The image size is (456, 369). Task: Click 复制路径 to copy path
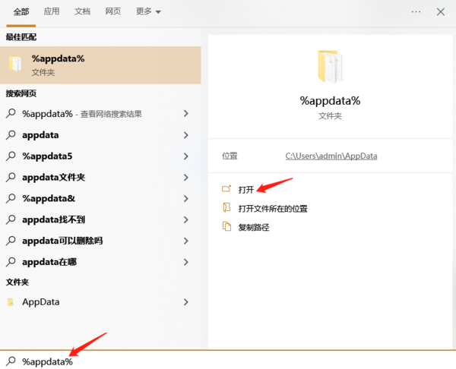tap(254, 227)
